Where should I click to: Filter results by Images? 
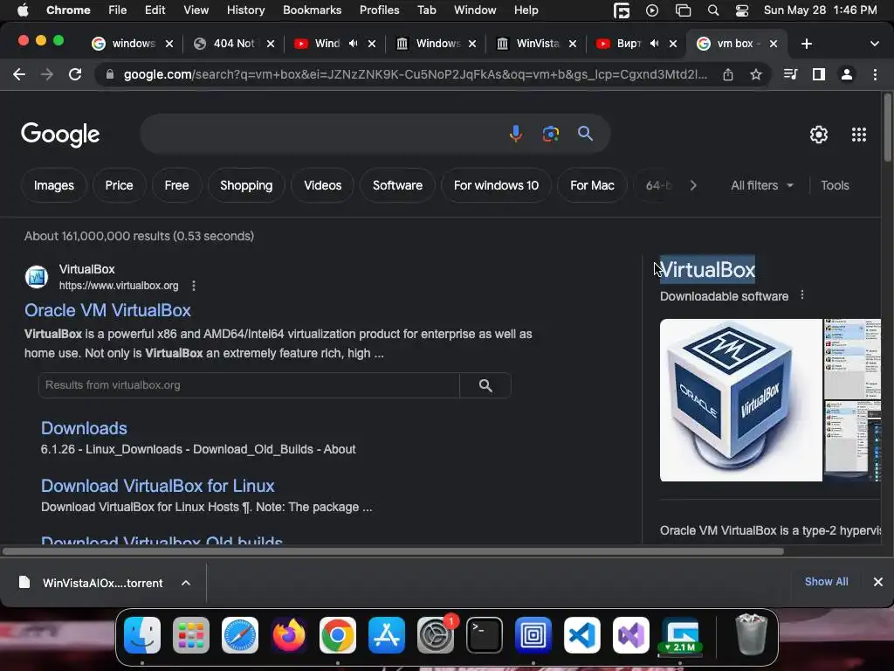click(x=53, y=185)
